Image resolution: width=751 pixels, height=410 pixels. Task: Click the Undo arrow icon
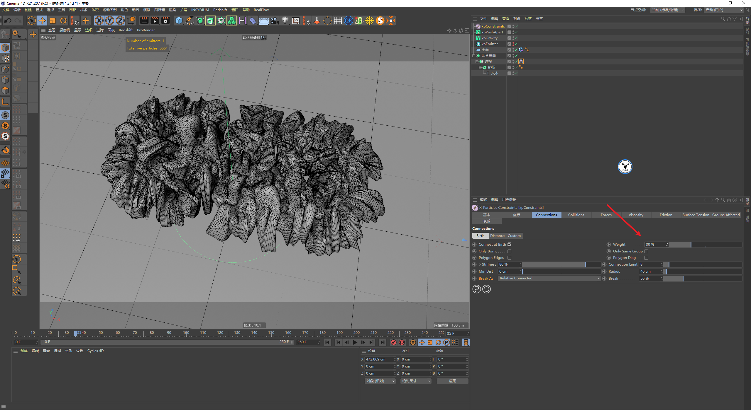(8, 20)
